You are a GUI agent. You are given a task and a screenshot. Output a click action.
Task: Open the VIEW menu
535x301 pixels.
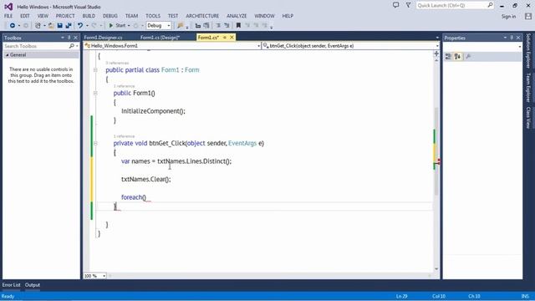click(43, 16)
